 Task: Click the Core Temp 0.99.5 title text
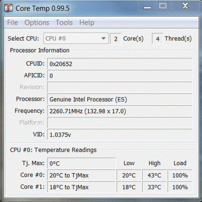point(42,8)
